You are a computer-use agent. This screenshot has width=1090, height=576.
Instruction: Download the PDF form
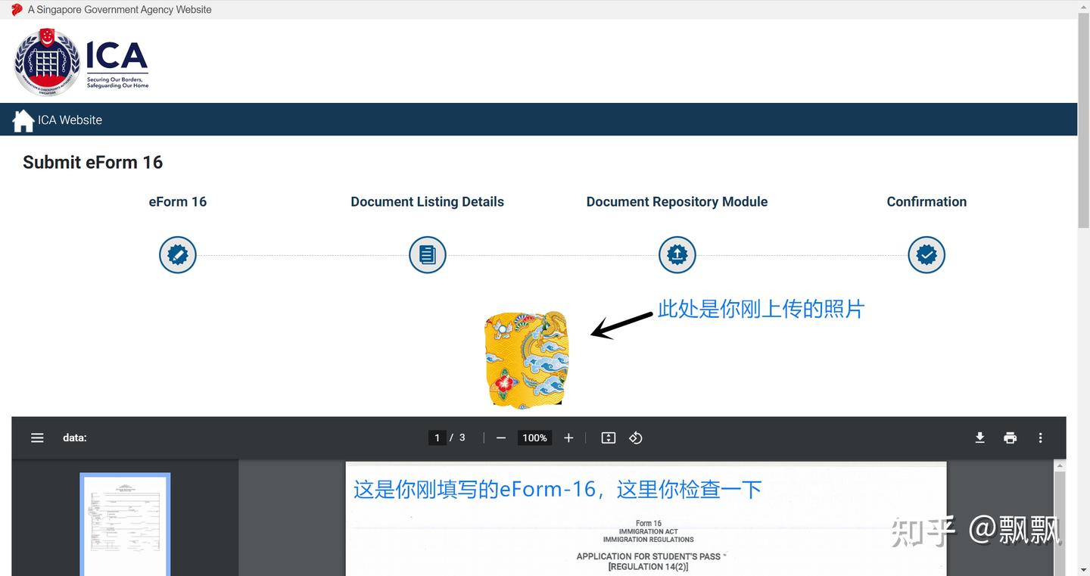(x=979, y=437)
